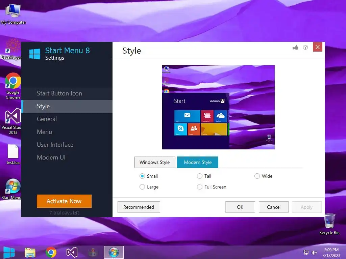Click the Apply button

(x=306, y=207)
